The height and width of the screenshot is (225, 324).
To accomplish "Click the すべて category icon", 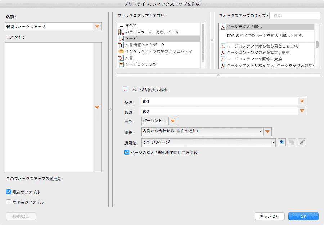I will click(121, 26).
